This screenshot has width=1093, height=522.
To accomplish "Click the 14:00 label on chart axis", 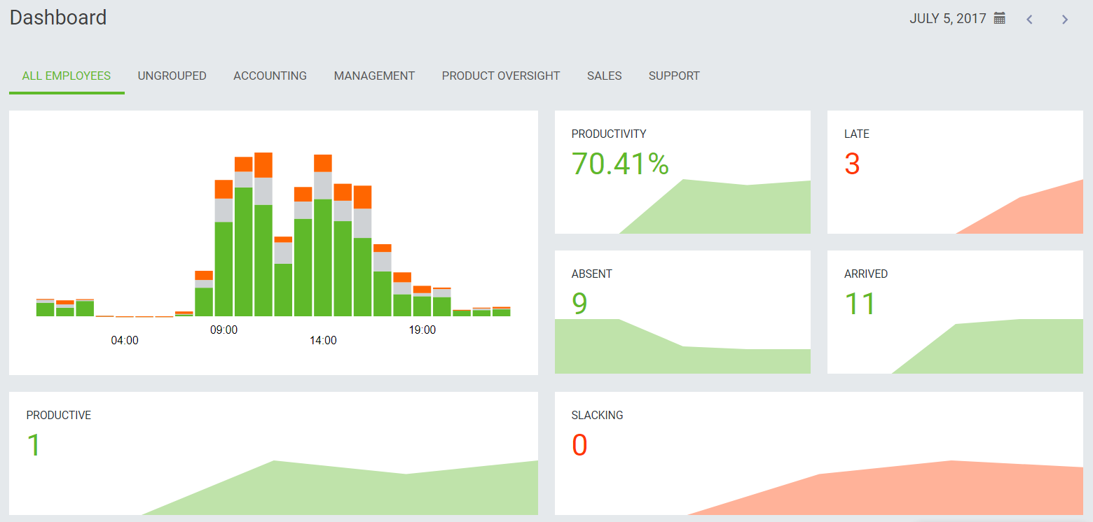I will (x=323, y=341).
